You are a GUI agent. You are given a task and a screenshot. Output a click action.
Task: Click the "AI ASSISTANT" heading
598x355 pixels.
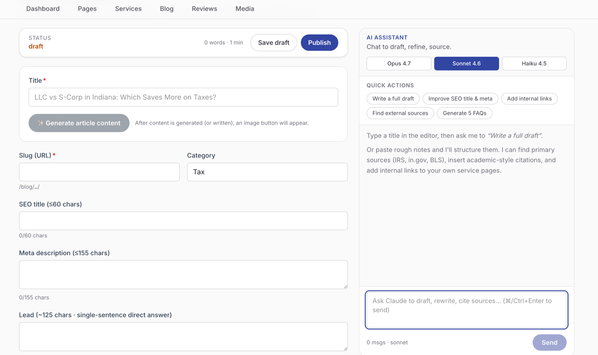click(x=387, y=37)
